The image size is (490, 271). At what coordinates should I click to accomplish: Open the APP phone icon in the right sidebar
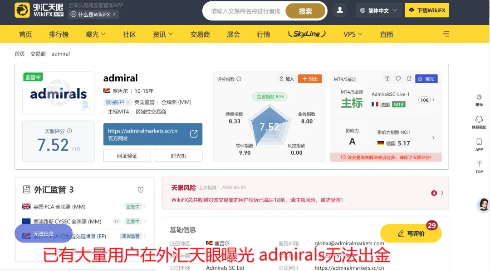coord(479,142)
